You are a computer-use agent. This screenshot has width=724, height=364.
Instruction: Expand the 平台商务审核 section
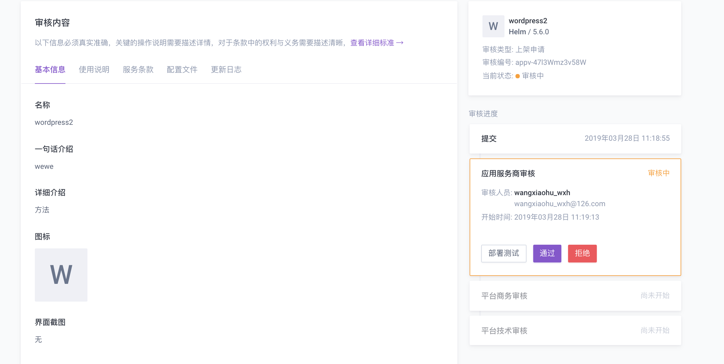tap(575, 295)
